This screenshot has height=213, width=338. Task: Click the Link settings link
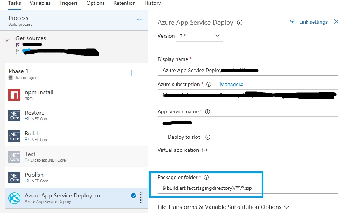pos(309,22)
